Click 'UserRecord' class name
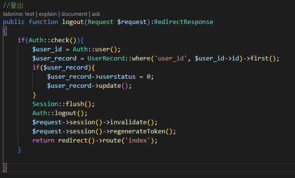The width and height of the screenshot is (295, 178). (x=106, y=59)
